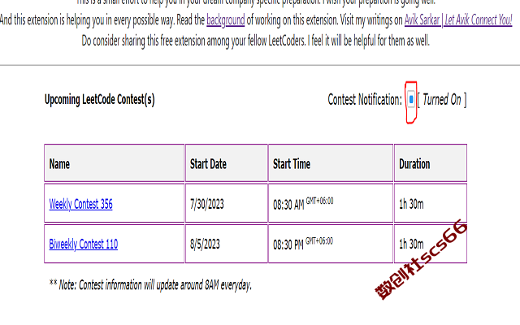
Task: Click the 'Start Time' column header
Action: click(x=331, y=163)
